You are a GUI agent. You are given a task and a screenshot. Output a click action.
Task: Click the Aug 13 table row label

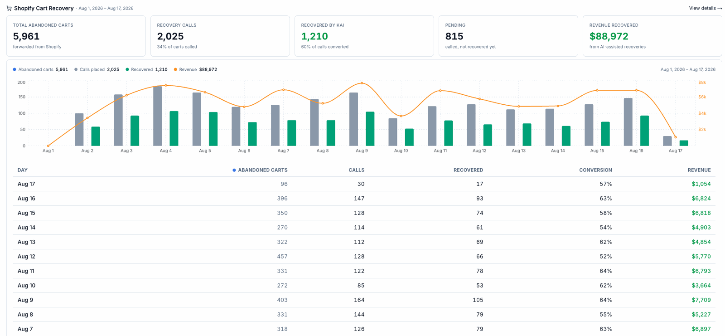(x=26, y=242)
